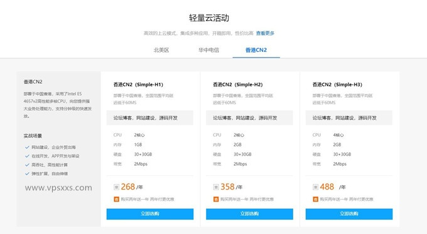Click the use-case banner 论坛博客 in Simple-H2

point(249,118)
